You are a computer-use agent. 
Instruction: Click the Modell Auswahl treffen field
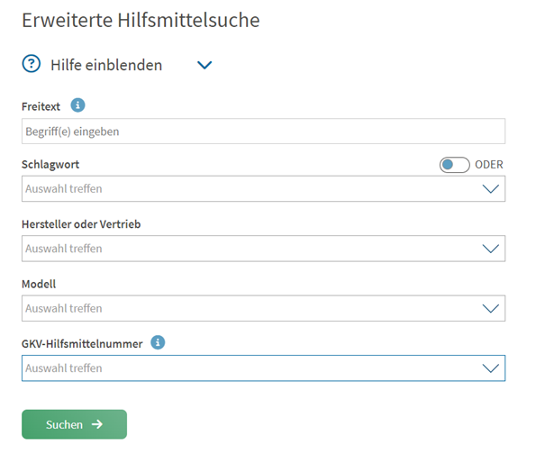tap(263, 308)
